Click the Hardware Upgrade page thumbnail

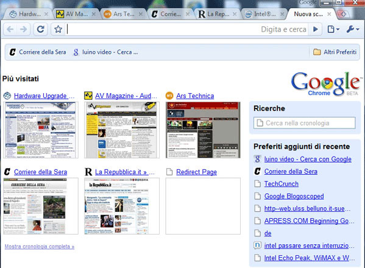coord(41,130)
